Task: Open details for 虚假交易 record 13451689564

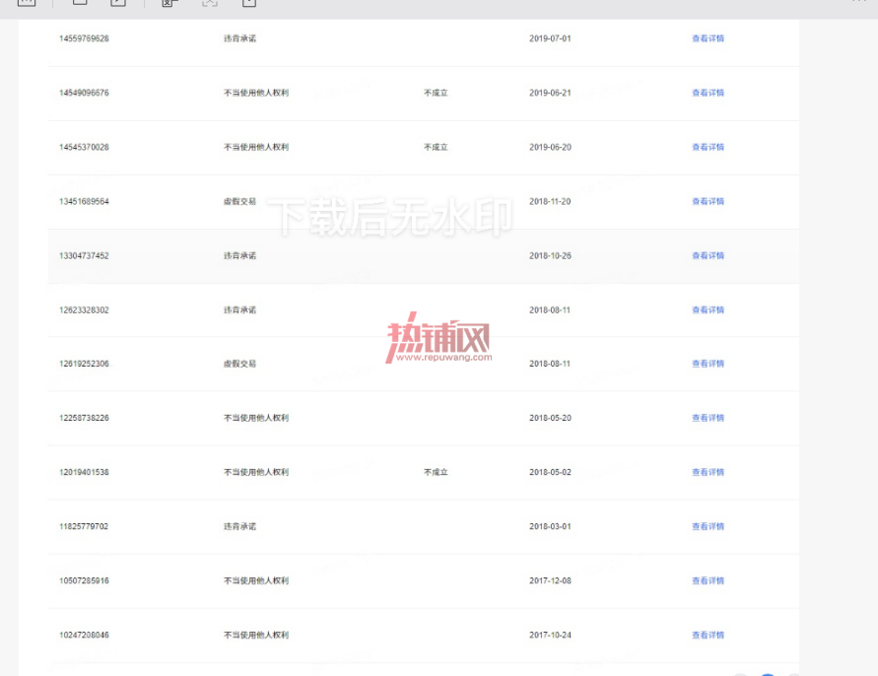Action: pos(708,202)
